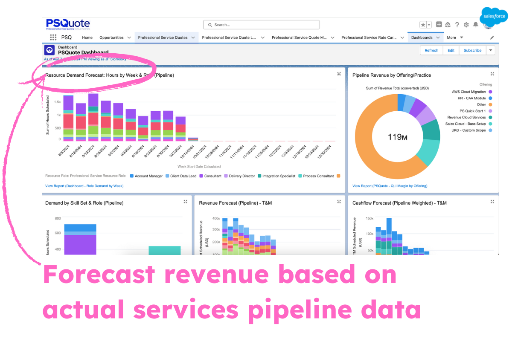Open the App Launcher grid icon
This screenshot has height=341, width=512.
tap(53, 38)
